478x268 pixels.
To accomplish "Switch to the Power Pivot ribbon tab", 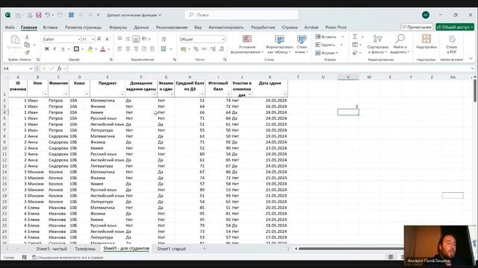I will pyautogui.click(x=335, y=28).
